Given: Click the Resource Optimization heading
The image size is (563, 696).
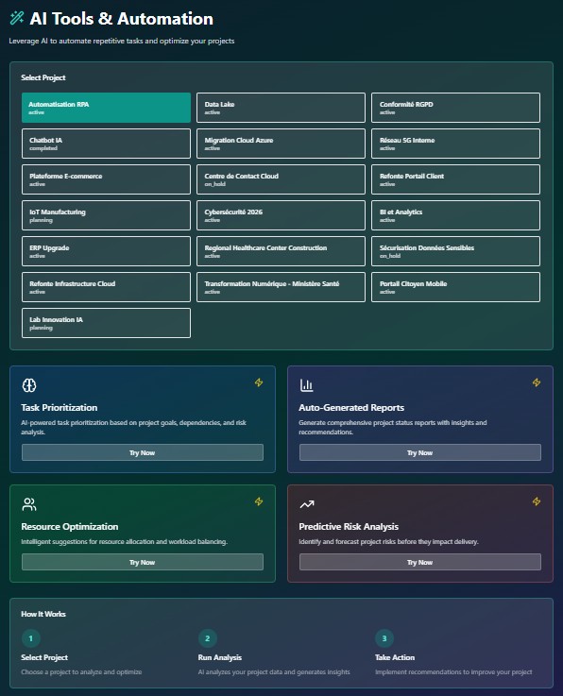Looking at the screenshot, I should pos(70,526).
